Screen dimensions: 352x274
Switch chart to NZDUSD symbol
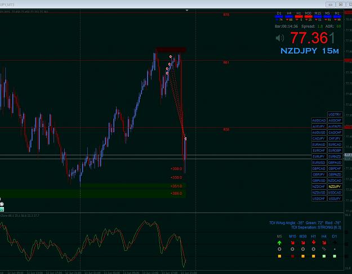319,192
